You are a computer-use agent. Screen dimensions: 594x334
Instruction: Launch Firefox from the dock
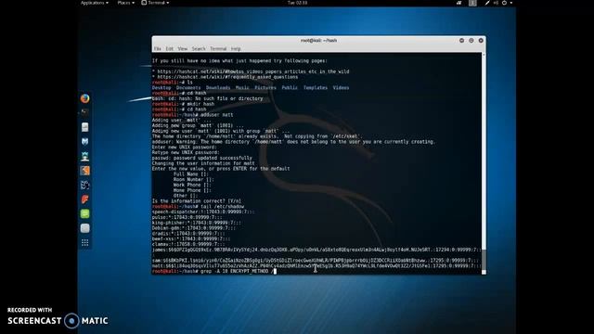point(84,98)
